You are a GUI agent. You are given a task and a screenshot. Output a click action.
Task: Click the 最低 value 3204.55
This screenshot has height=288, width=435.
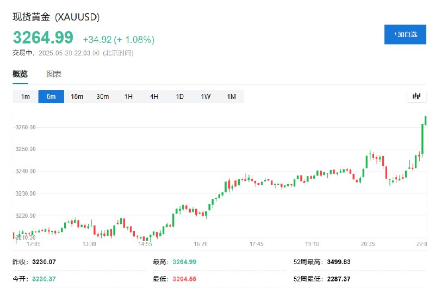pyautogui.click(x=184, y=279)
